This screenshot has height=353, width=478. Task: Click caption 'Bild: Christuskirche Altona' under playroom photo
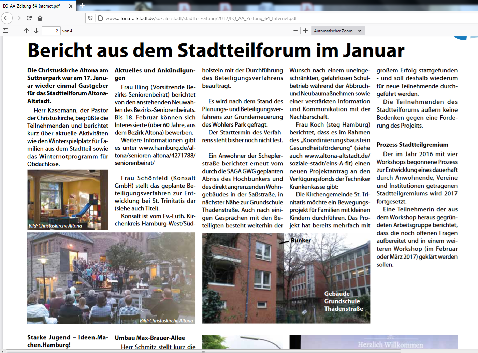[55, 226]
